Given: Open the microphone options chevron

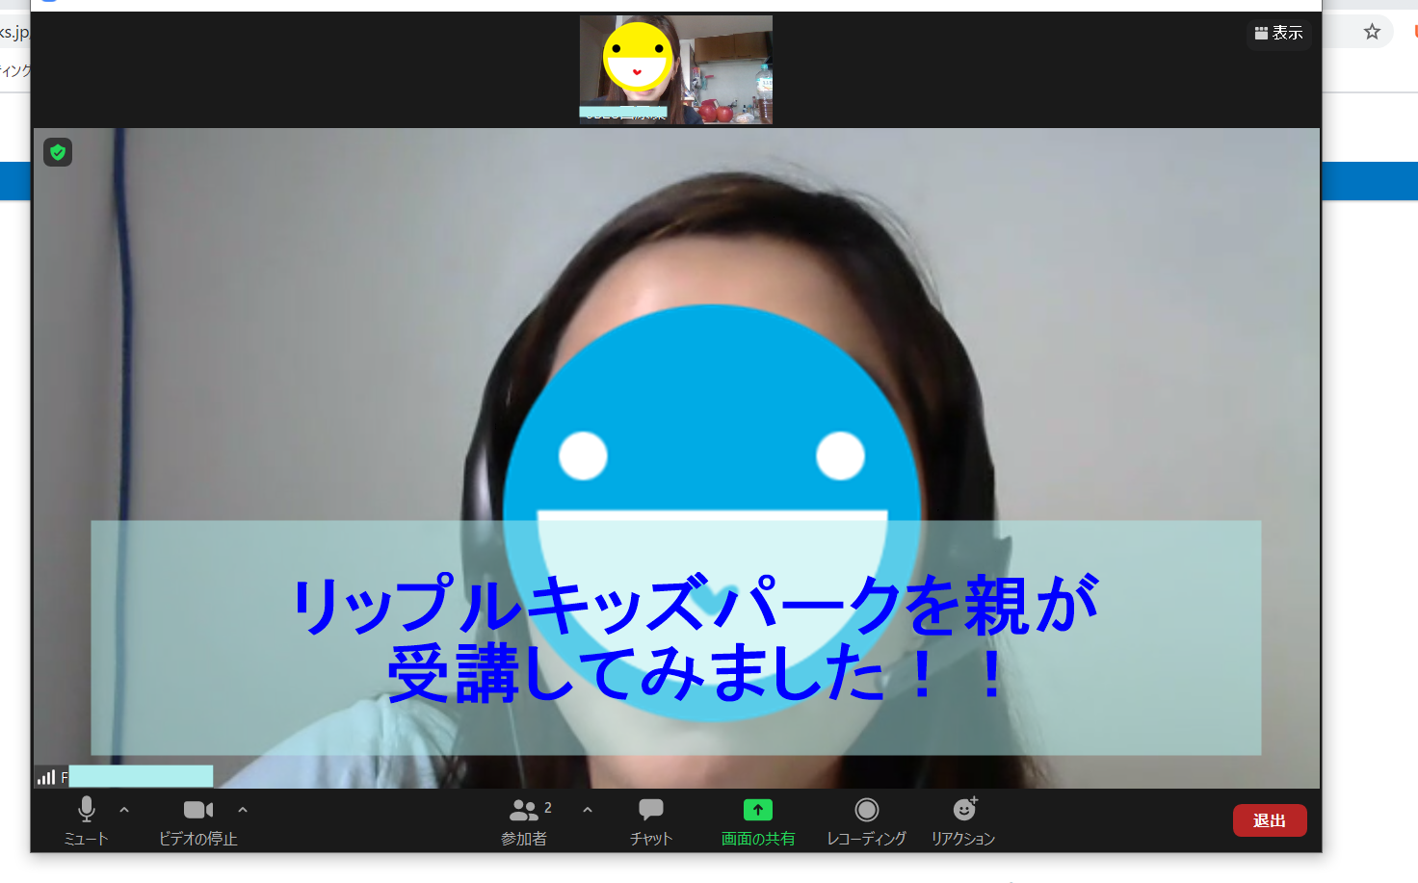Looking at the screenshot, I should [124, 810].
